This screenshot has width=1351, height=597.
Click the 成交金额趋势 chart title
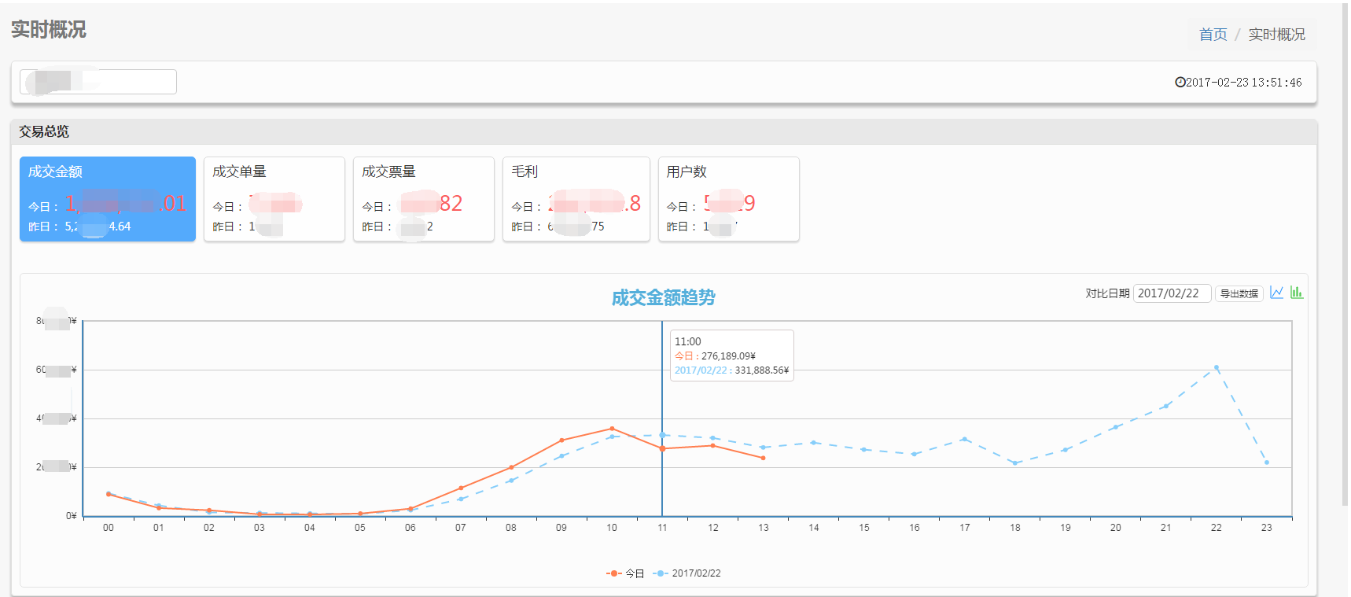point(664,297)
